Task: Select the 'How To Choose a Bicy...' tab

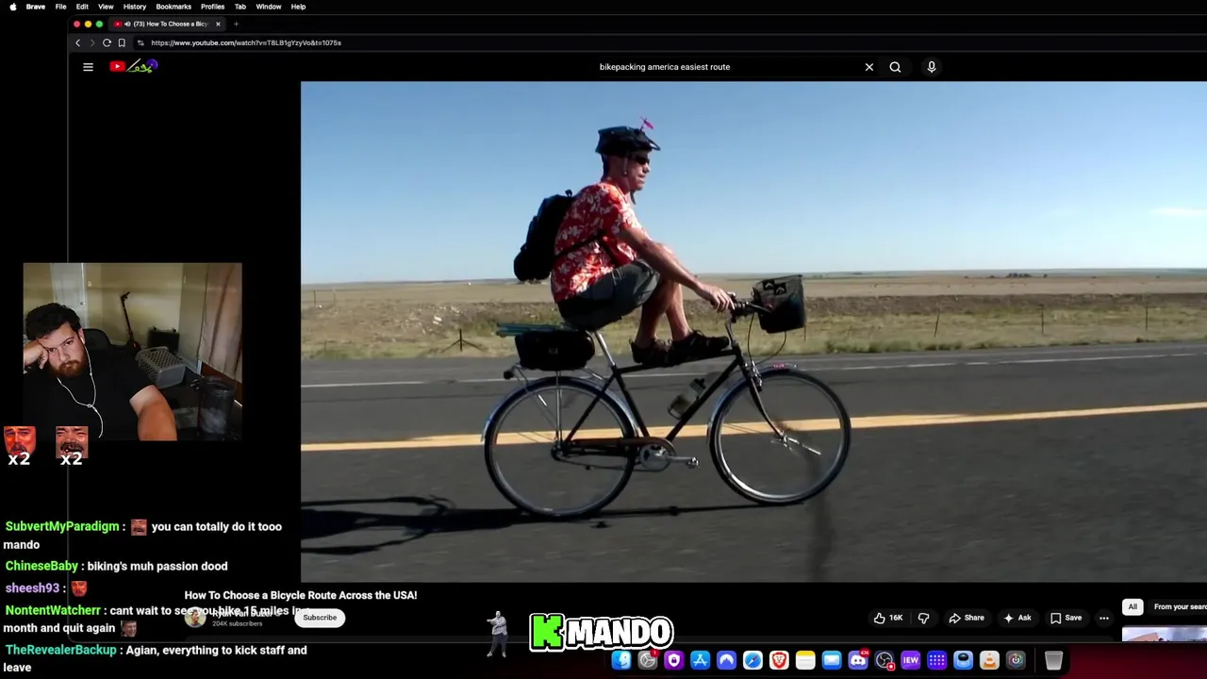Action: 168,24
